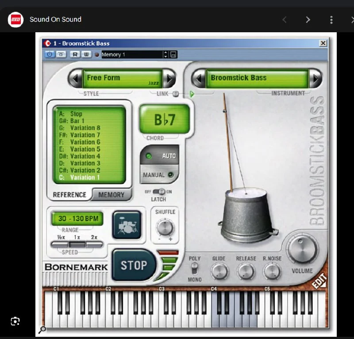
Task: Switch to the MEMORY tab
Action: coord(112,194)
